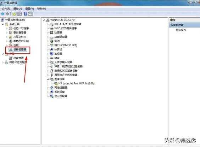This screenshot has height=147, width=200.
Task: Select 网络适配器 in the device list
Action: click(x=61, y=88)
